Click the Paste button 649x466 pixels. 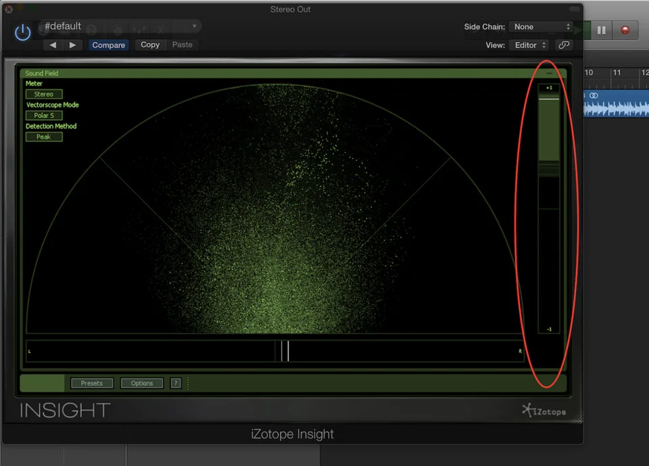click(182, 45)
